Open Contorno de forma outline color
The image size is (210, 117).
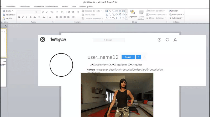click(156, 14)
